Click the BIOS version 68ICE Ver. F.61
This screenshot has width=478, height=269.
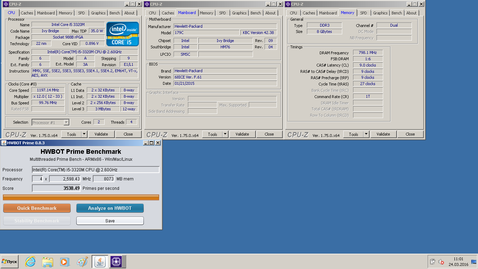click(225, 77)
